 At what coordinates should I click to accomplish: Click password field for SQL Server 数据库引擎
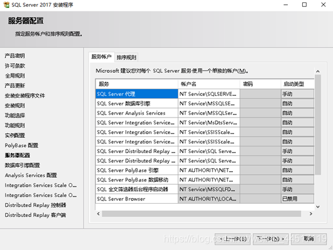coord(260,104)
